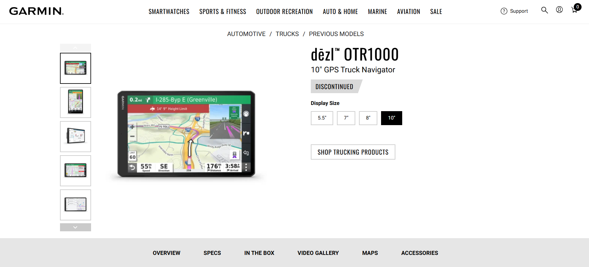Select the 7" display size
589x267 pixels.
coord(346,118)
